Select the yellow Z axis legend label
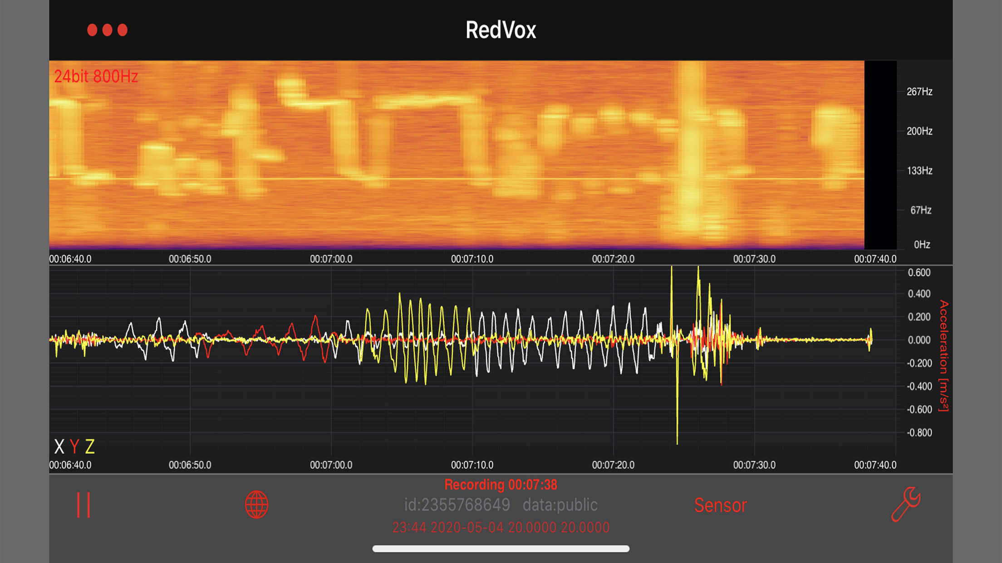Viewport: 1002px width, 563px height. click(90, 447)
